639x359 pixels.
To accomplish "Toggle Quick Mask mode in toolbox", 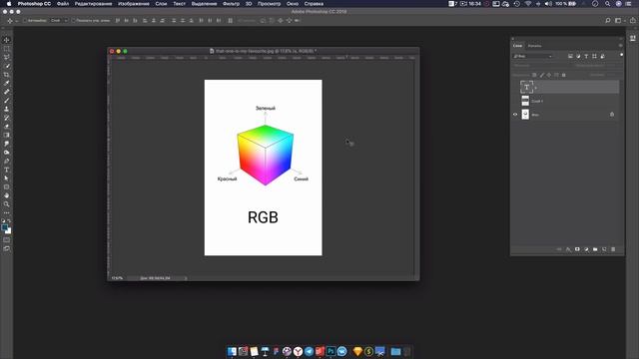I will pos(7,239).
